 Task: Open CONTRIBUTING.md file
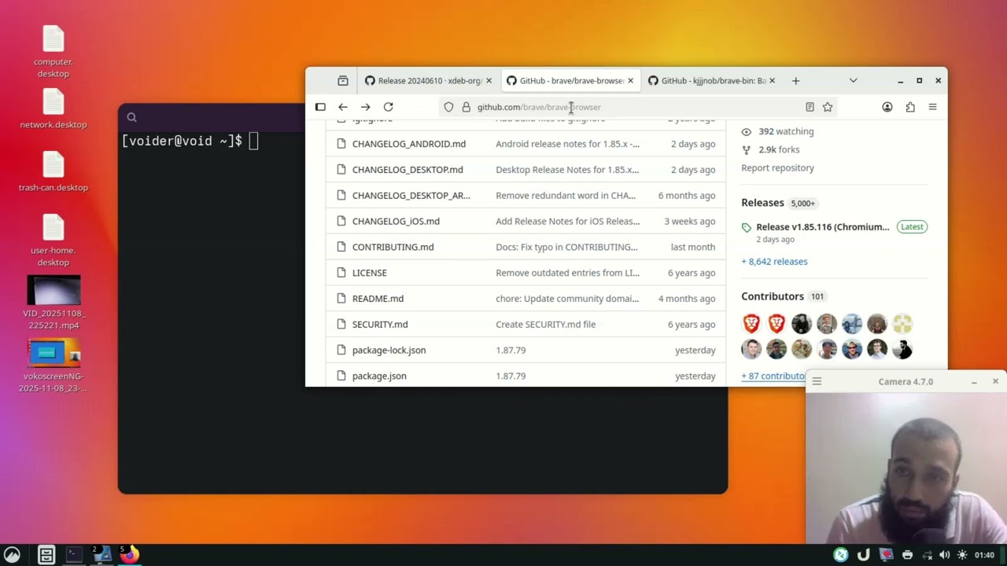coord(393,247)
